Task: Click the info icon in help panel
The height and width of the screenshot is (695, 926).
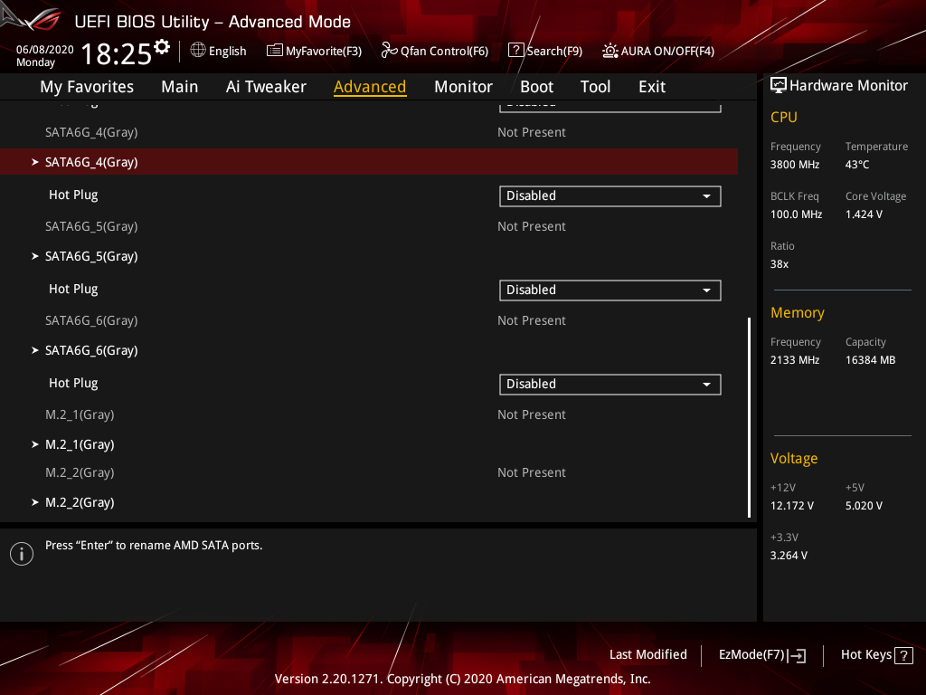Action: [x=22, y=554]
